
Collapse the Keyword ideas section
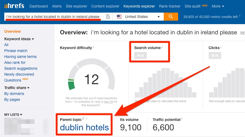click(19, 39)
